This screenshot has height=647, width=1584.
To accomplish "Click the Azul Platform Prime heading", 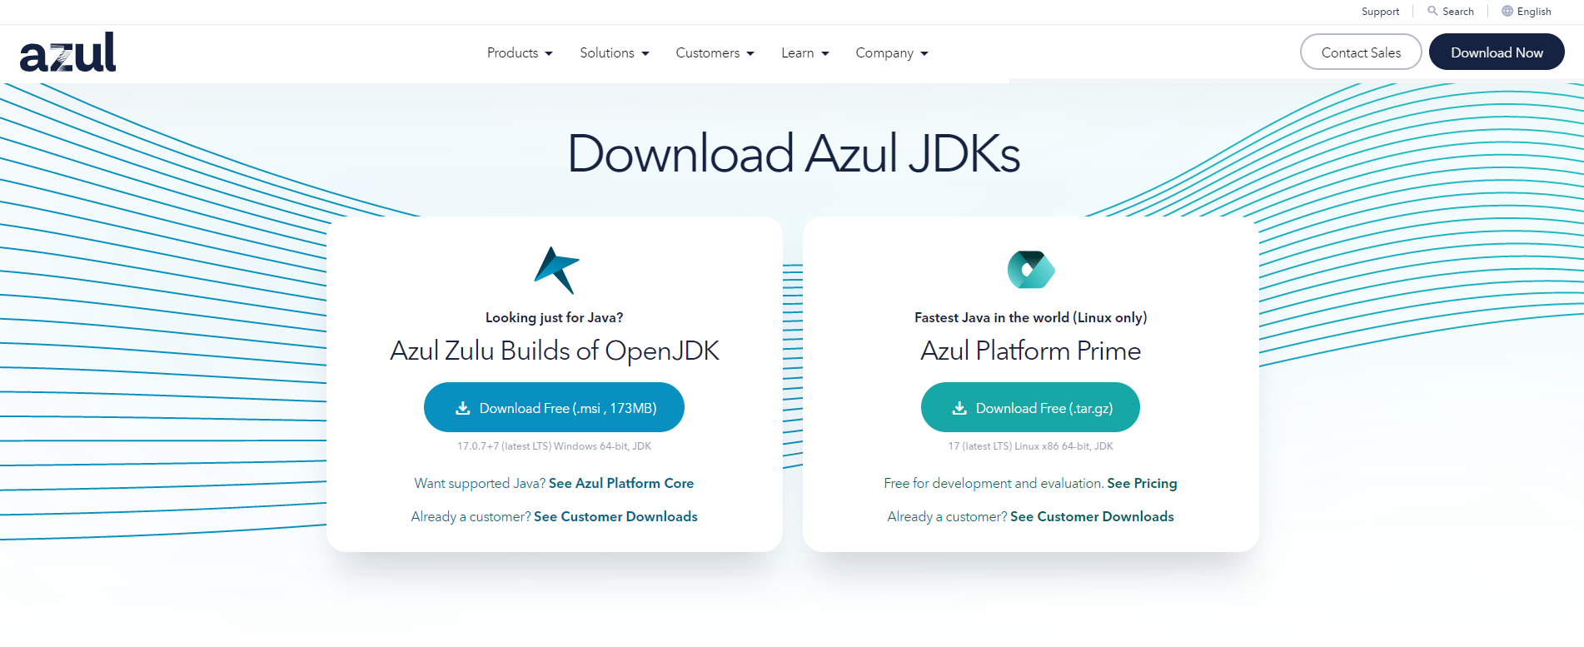I will (x=1030, y=351).
